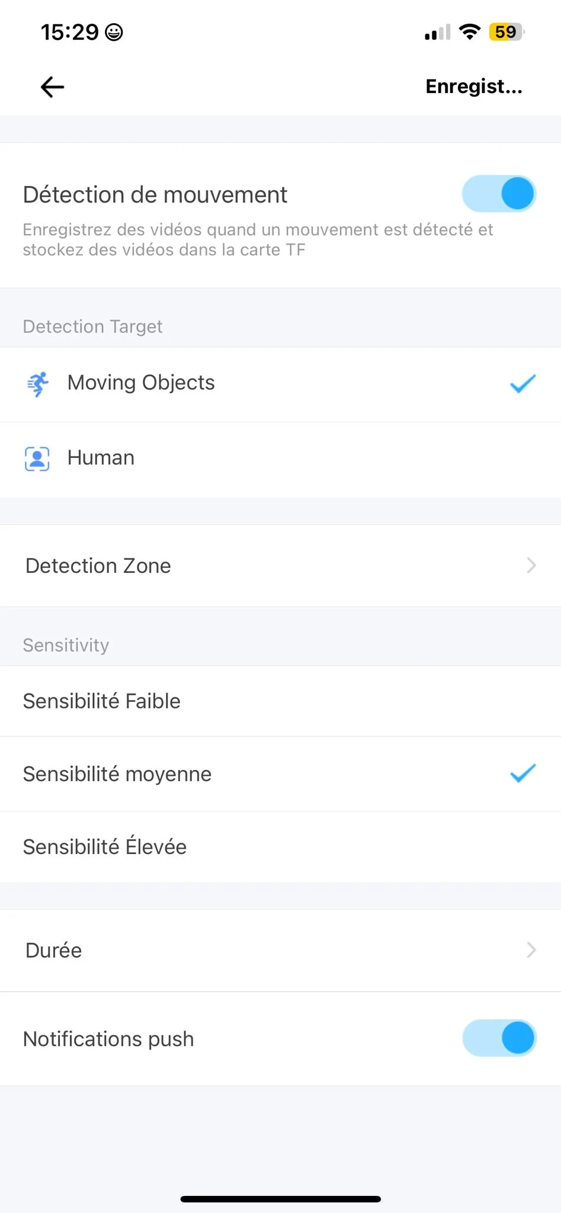Viewport: 561px width, 1213px height.
Task: Tap the cellular signal bars icon
Action: (x=437, y=33)
